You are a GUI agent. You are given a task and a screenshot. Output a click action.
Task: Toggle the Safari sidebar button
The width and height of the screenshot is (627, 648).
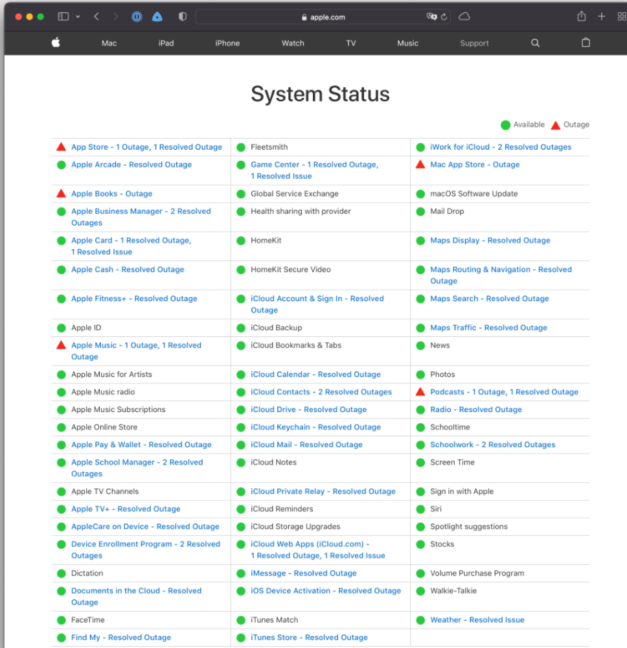63,17
